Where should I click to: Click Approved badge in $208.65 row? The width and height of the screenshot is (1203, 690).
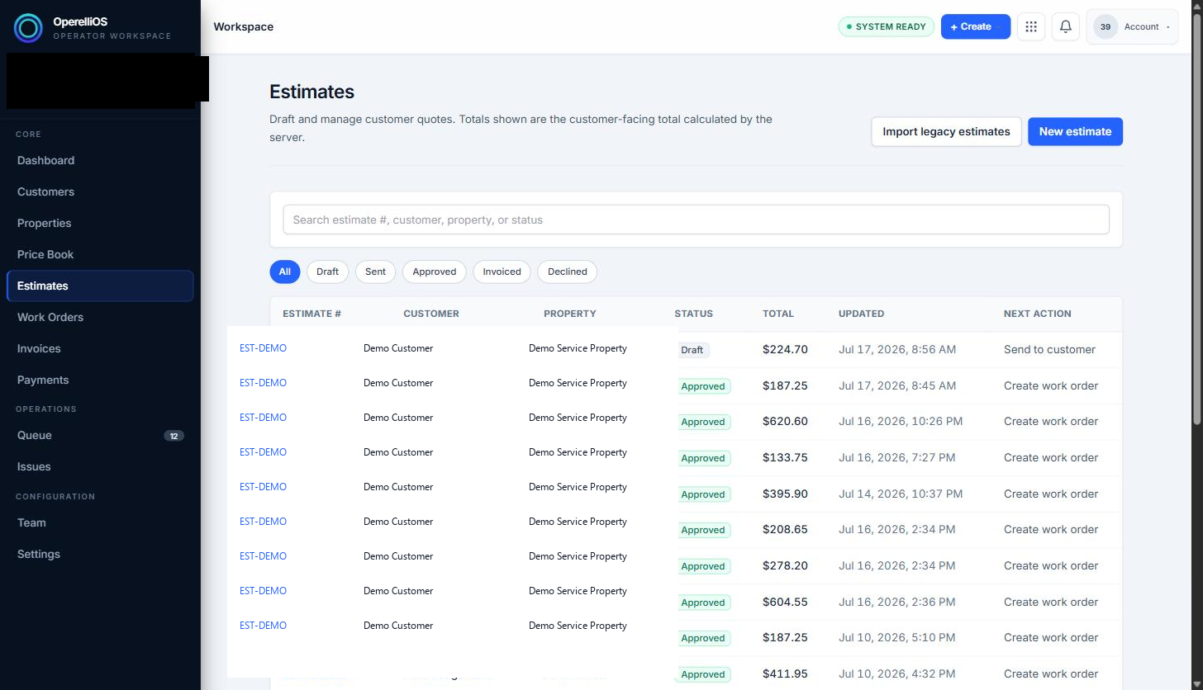[703, 530]
